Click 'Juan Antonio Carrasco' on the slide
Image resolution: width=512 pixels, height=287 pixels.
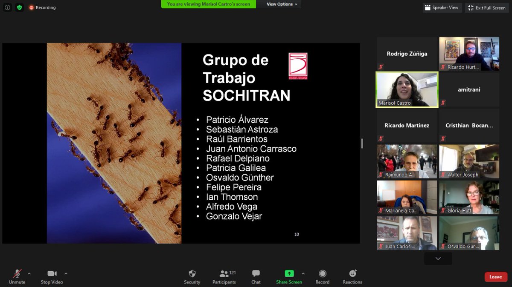(251, 149)
